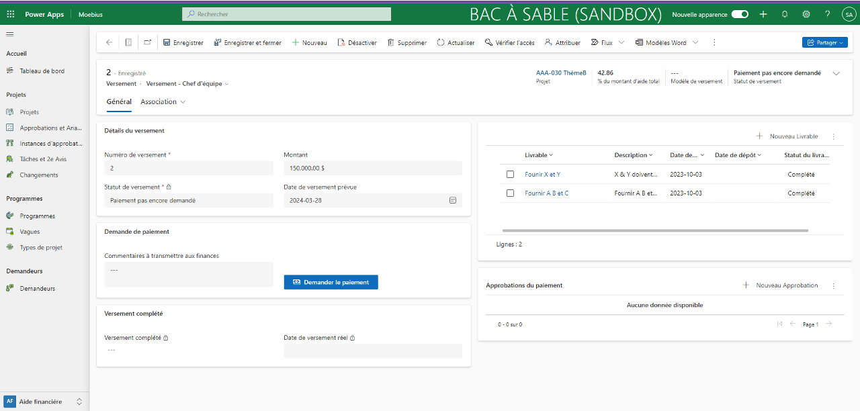
Task: Go to the next page arrow
Action: [829, 324]
